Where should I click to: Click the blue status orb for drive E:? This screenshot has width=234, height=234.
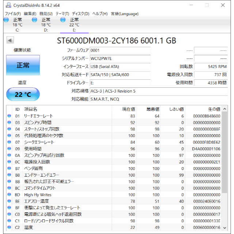point(63,20)
